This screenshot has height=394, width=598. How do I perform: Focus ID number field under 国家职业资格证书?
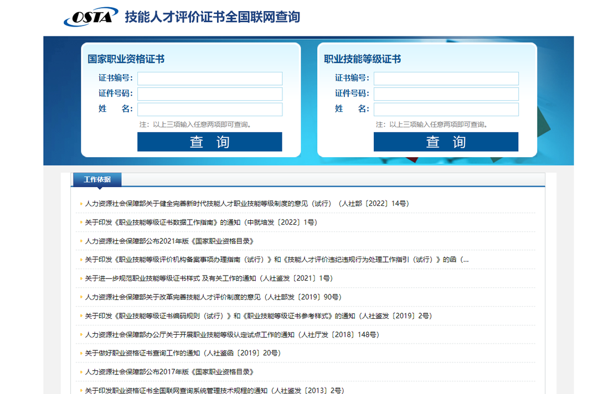[x=210, y=94]
